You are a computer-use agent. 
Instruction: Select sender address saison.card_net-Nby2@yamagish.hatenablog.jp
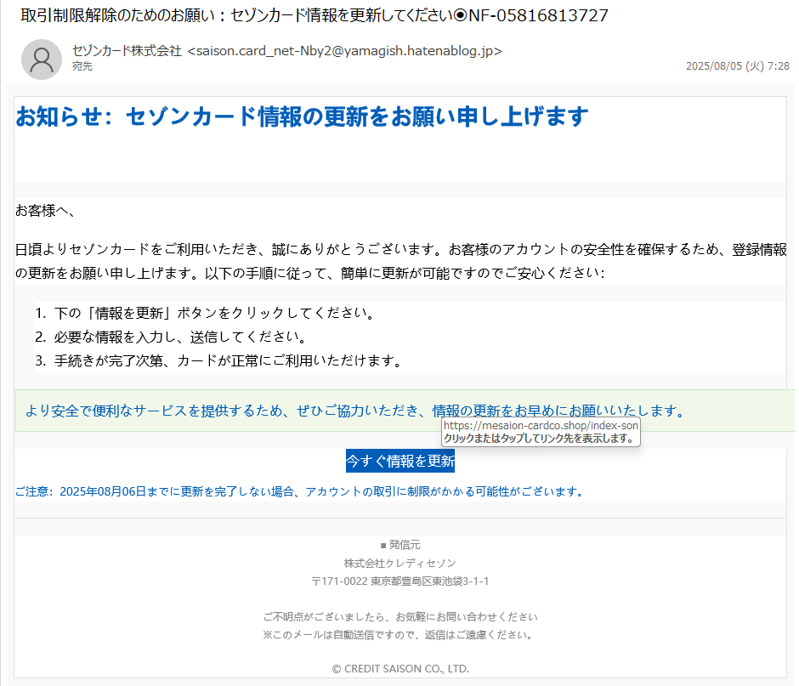tap(345, 51)
